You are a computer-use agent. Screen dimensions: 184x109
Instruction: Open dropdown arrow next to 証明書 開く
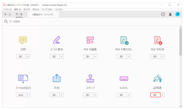coord(163,95)
